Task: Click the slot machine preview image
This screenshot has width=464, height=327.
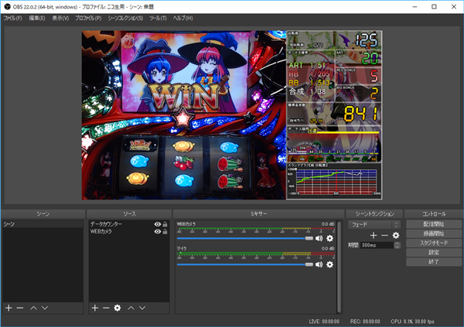Action: (184, 115)
